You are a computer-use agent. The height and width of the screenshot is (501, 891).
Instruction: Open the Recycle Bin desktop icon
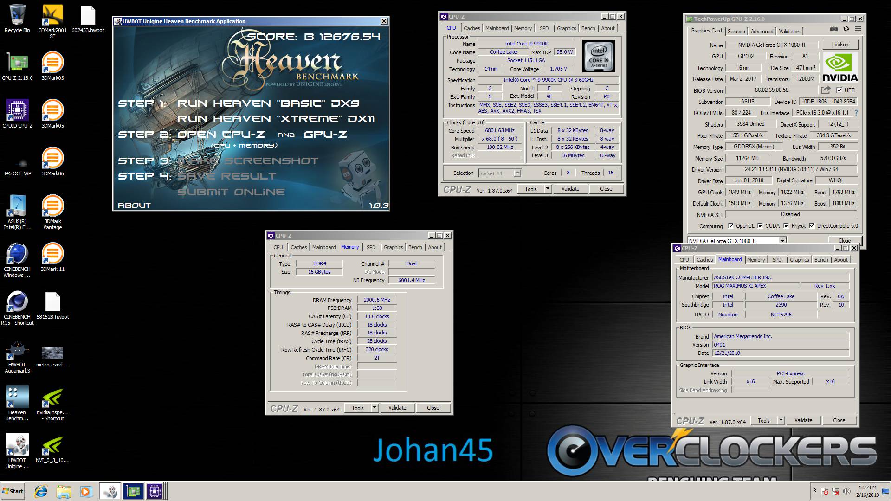17,19
